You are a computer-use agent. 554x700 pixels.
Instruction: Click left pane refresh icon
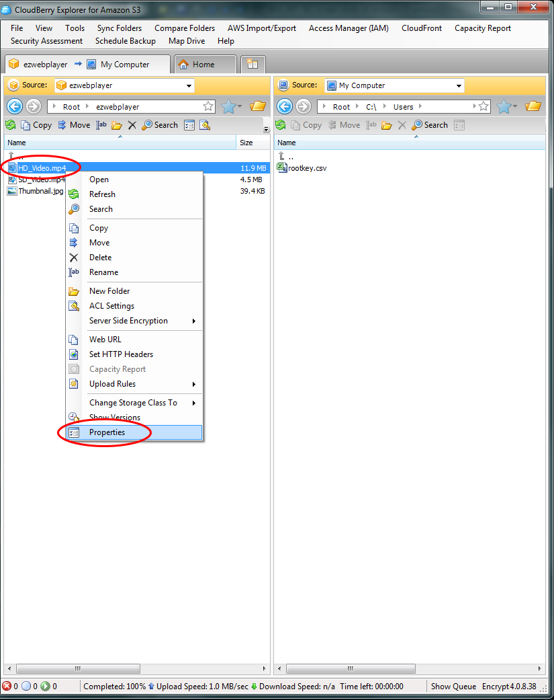[11, 125]
